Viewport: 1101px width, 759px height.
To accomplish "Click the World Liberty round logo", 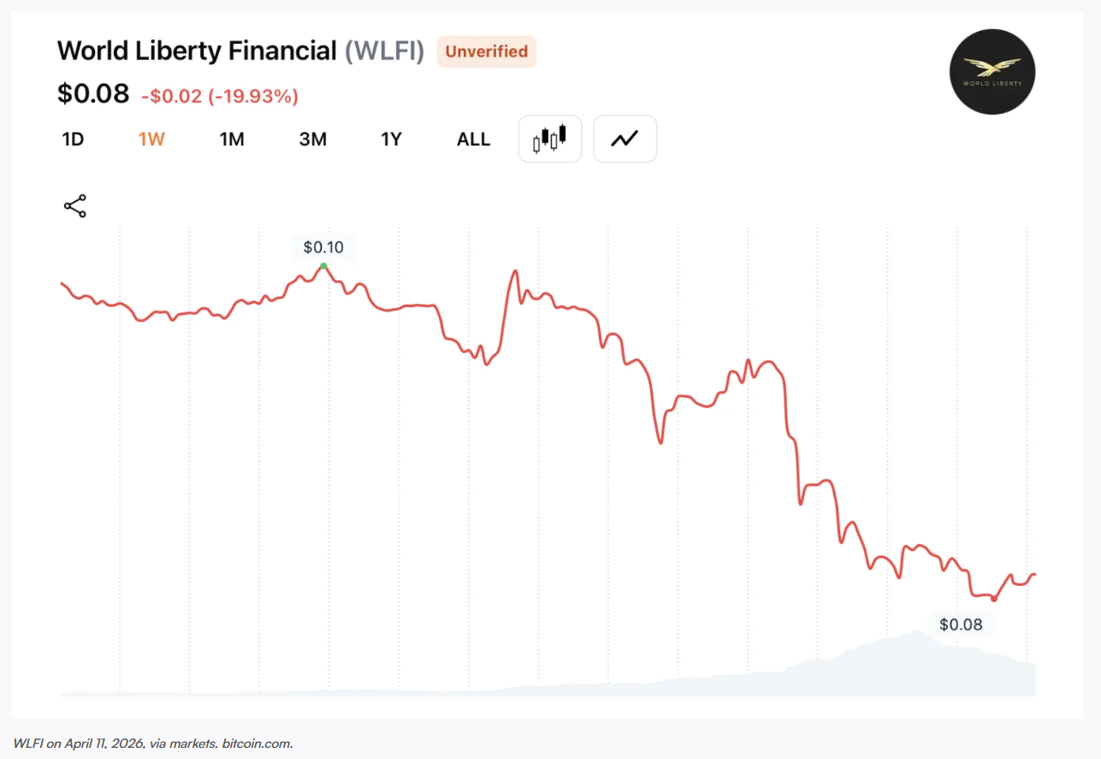I will (x=992, y=72).
